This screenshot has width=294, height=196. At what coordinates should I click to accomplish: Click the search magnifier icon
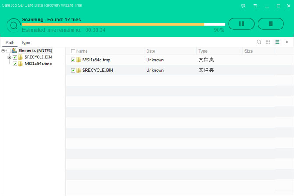point(259,42)
